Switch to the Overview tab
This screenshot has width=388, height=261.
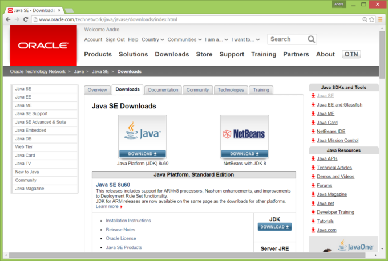(97, 90)
